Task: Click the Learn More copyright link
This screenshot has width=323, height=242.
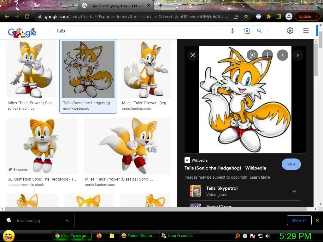Action: [260, 177]
